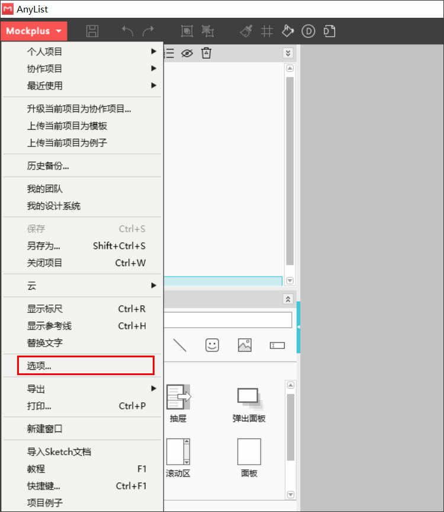The image size is (444, 512).
Task: Open 历史备份... menu item
Action: point(82,166)
